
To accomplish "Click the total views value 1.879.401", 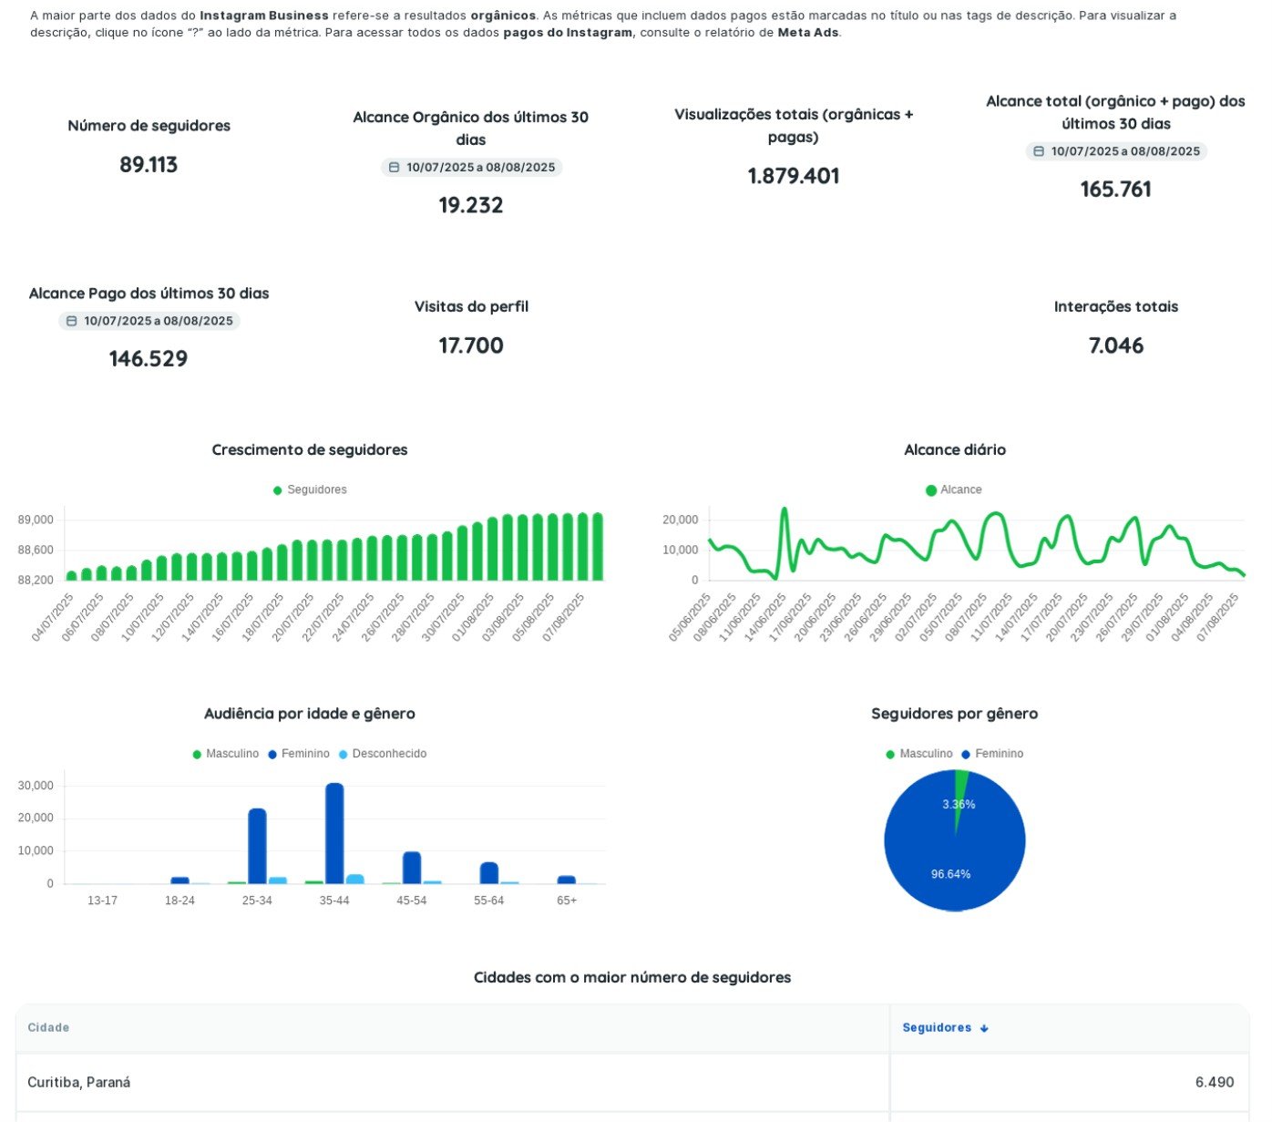I will pos(794,176).
